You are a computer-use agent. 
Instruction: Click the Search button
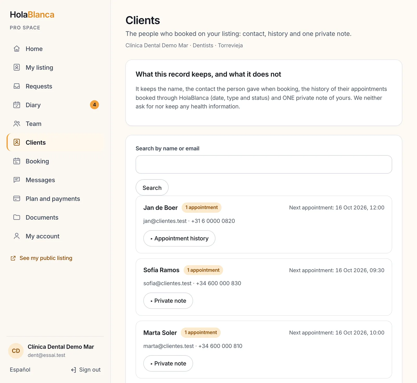tap(152, 188)
